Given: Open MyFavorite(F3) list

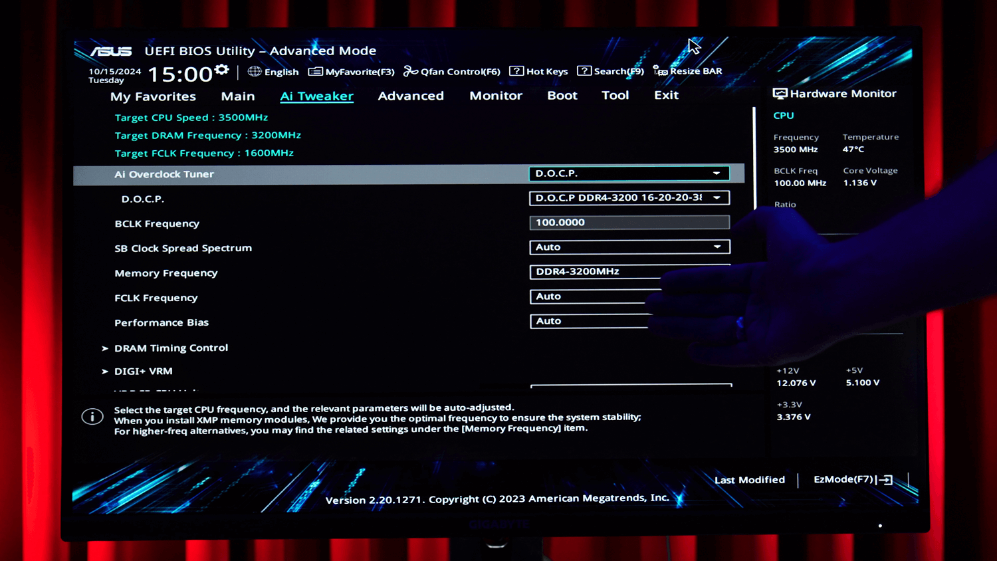Looking at the screenshot, I should pos(352,72).
